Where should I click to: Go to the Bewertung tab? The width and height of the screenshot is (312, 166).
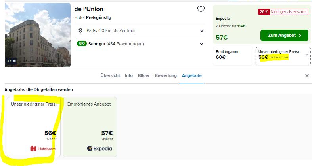click(166, 75)
